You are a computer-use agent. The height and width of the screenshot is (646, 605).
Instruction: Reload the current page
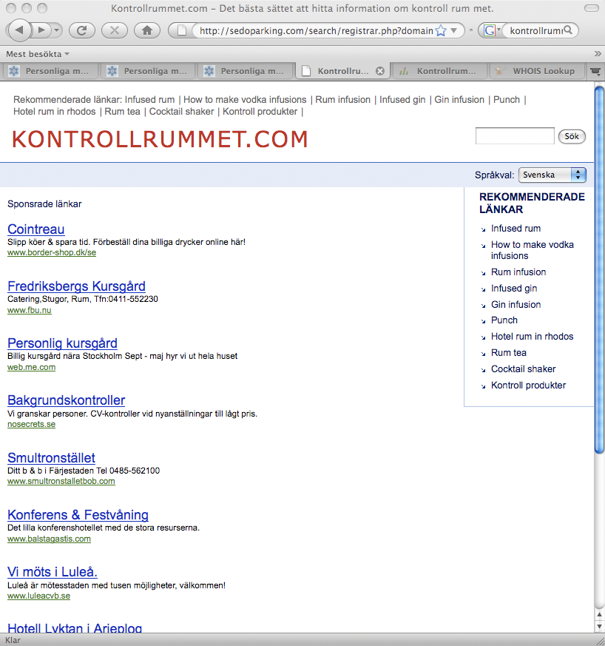pyautogui.click(x=81, y=30)
